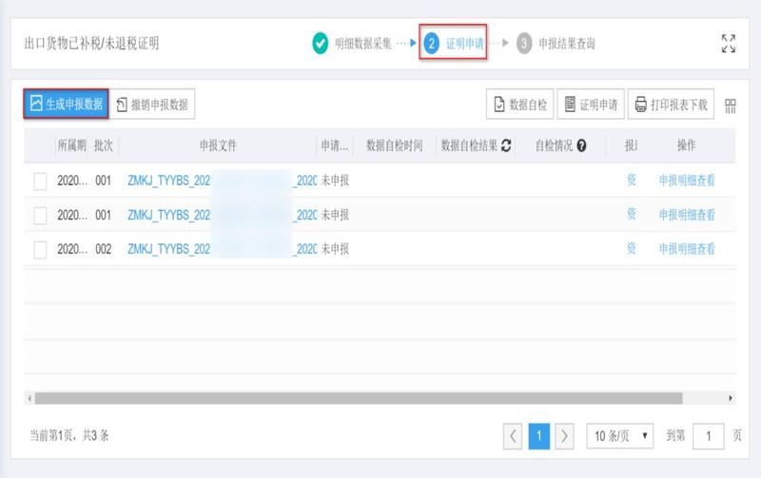Click the 撤销申报数据 button

(x=152, y=105)
